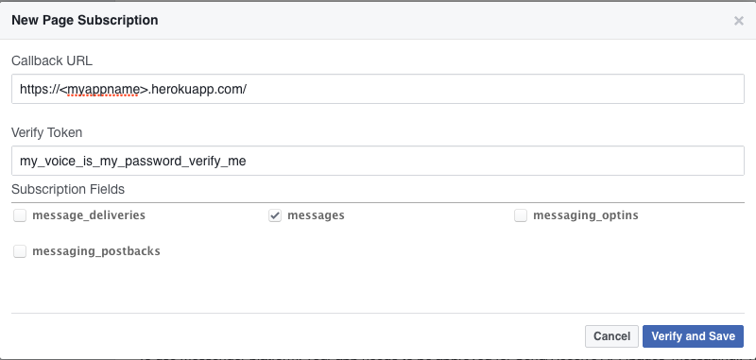This screenshot has width=756, height=360.
Task: Uncheck the messages subscription checkbox
Action: click(275, 215)
